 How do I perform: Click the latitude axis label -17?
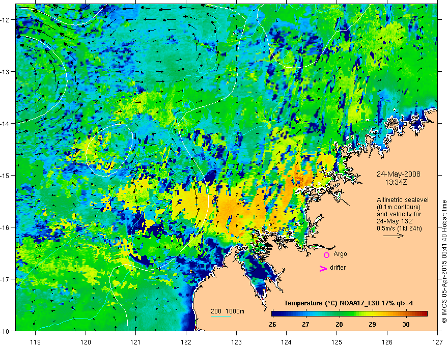(5, 279)
